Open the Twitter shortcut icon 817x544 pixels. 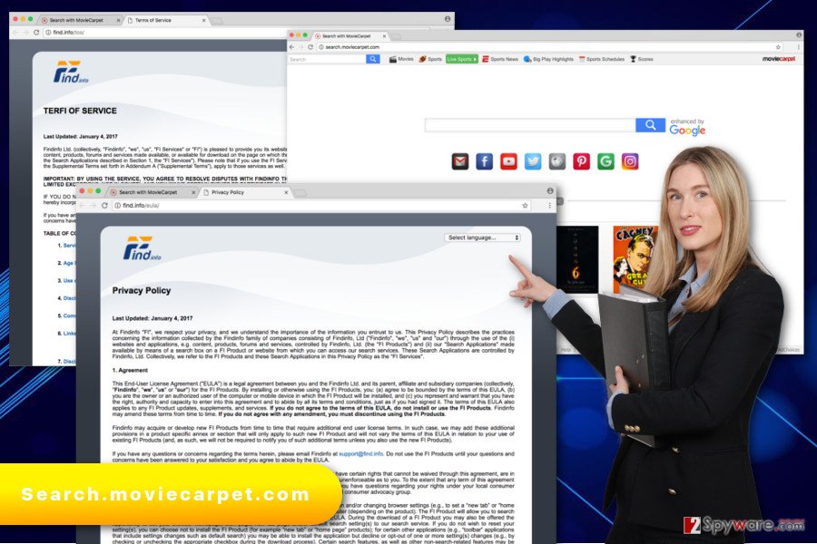click(x=533, y=162)
